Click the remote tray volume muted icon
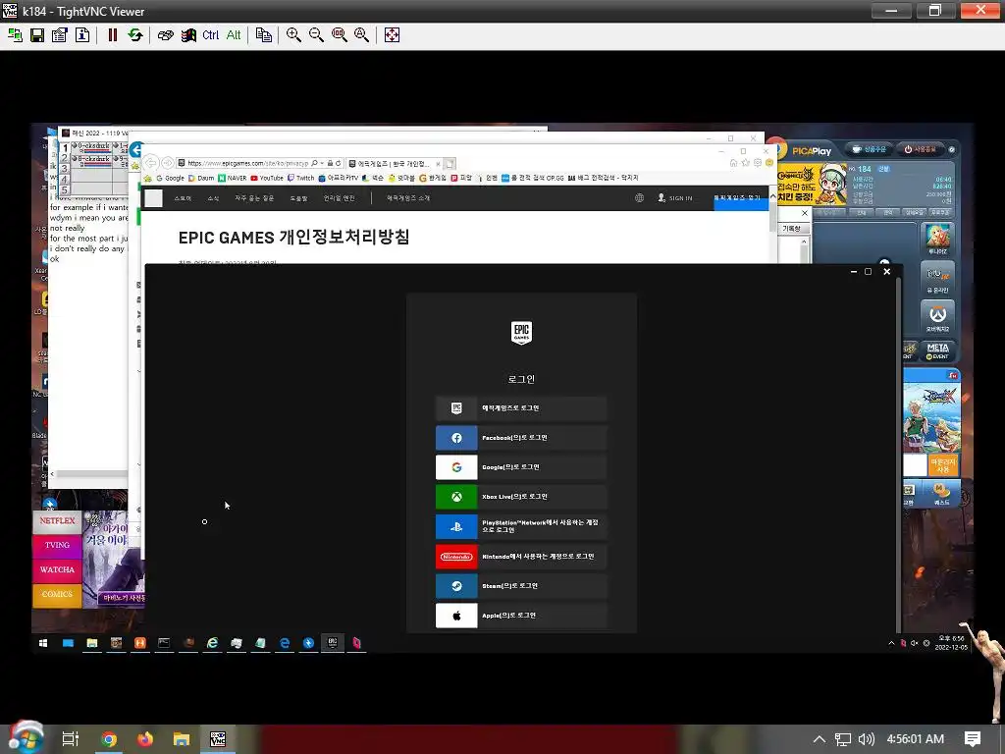Viewport: 1005px width, 754px height. (x=914, y=643)
